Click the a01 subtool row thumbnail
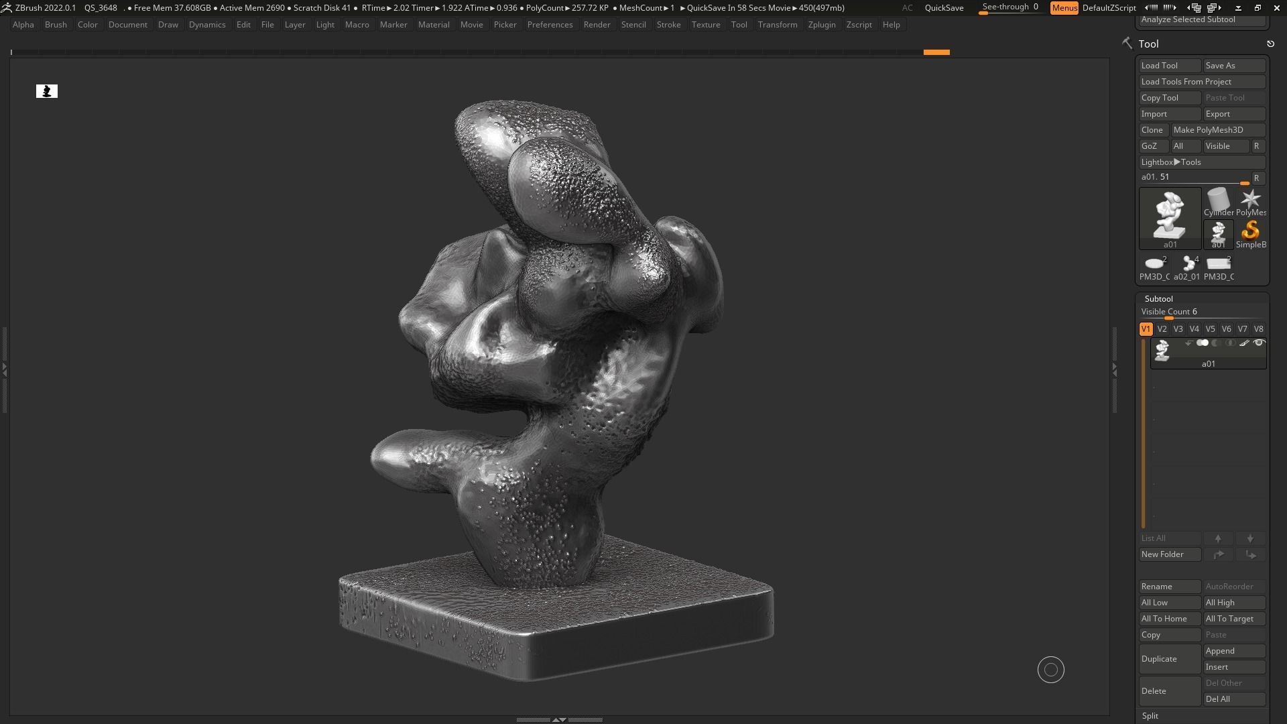 (x=1162, y=351)
